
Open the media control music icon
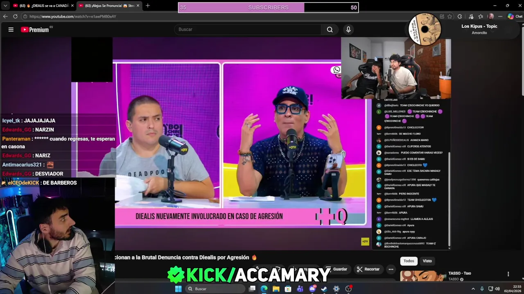pos(471,16)
